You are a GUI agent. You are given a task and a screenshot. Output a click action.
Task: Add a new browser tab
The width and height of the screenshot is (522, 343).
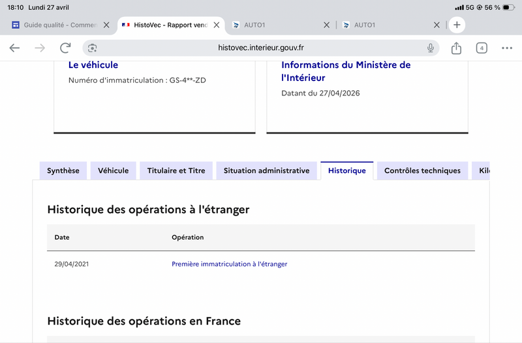pyautogui.click(x=457, y=25)
